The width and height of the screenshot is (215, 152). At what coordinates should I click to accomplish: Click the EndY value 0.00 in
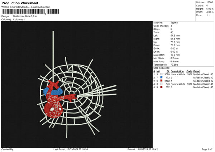(174, 52)
